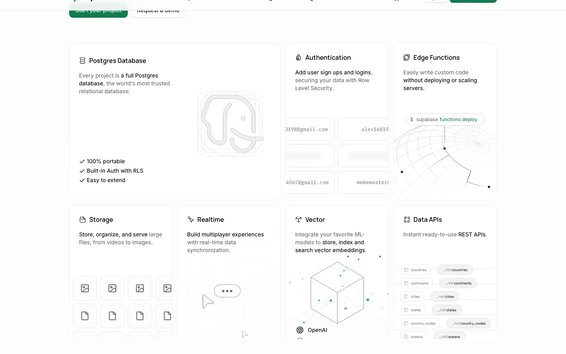The height and width of the screenshot is (354, 566).
Task: Click the table icon beside "countries"
Action: point(406,270)
